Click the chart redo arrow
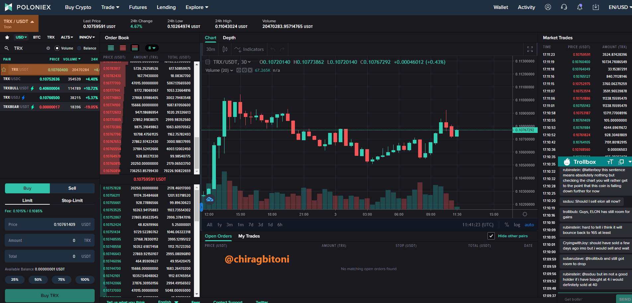The height and width of the screenshot is (303, 632). pyautogui.click(x=282, y=49)
